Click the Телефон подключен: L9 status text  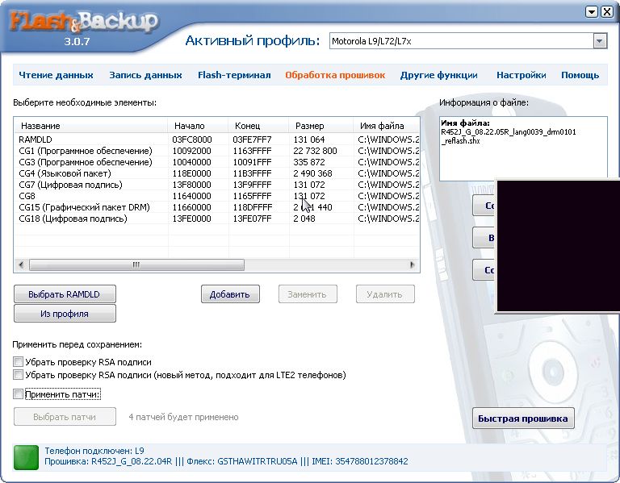coord(94,451)
